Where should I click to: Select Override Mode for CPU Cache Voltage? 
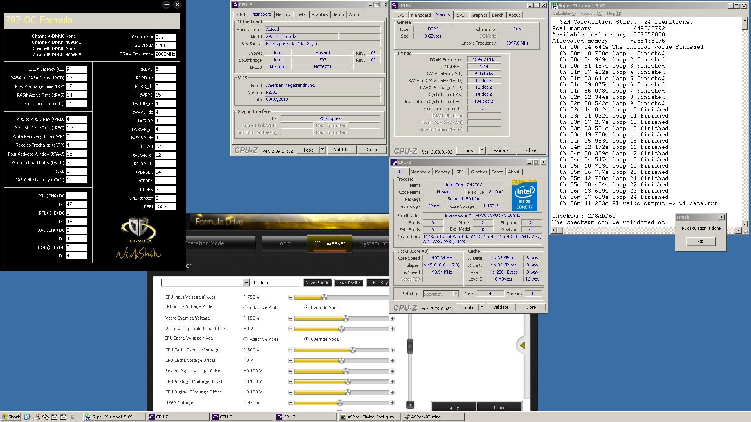(x=306, y=339)
